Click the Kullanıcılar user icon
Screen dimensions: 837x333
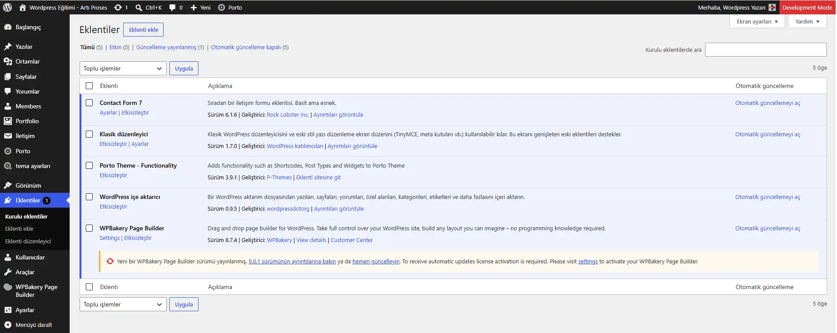coord(8,257)
